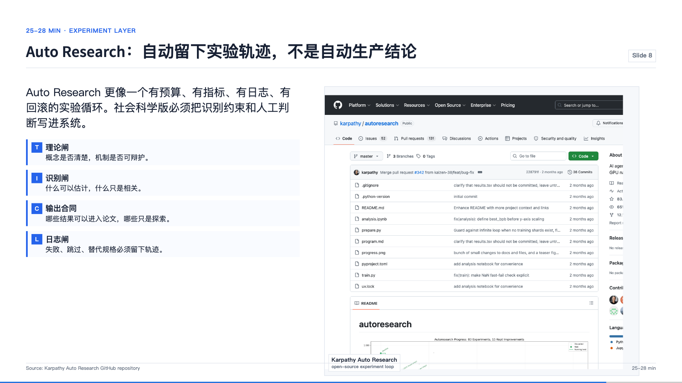Click the first contributor avatar

(x=614, y=300)
